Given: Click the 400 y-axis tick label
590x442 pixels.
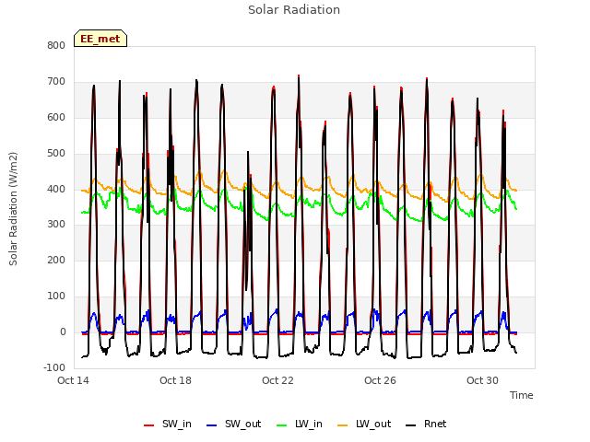Looking at the screenshot, I should coord(56,189).
